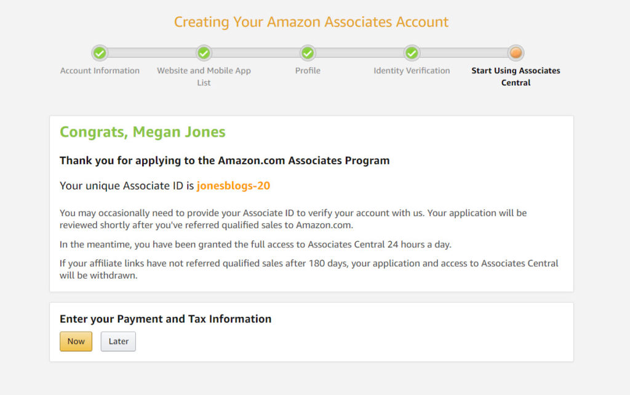The height and width of the screenshot is (395, 630).
Task: Choose Later to skip tax information entry
Action: (118, 341)
